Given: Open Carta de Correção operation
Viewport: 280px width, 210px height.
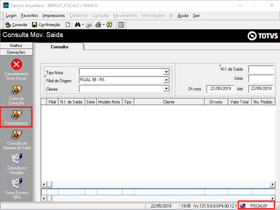Looking at the screenshot, I should [x=17, y=95].
